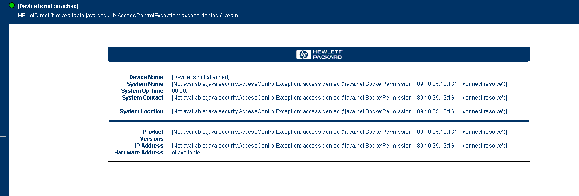Select the System Up Time label
579x196 pixels.
[x=143, y=91]
